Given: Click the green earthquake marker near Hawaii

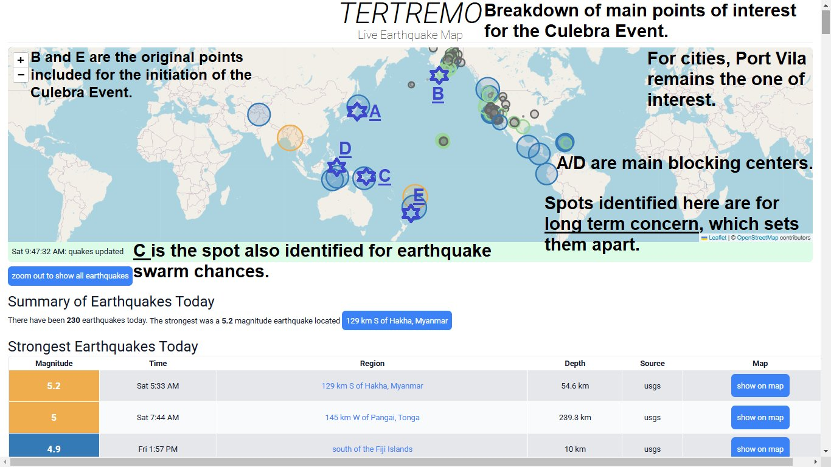Looking at the screenshot, I should click(x=443, y=141).
